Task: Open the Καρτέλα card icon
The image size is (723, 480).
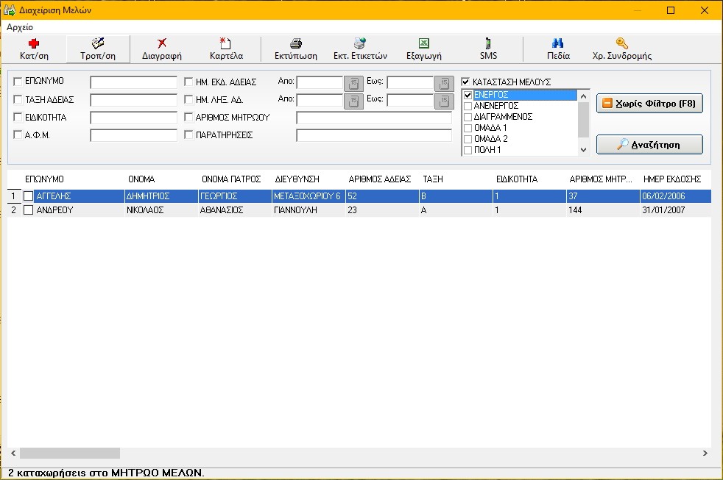Action: 226,44
